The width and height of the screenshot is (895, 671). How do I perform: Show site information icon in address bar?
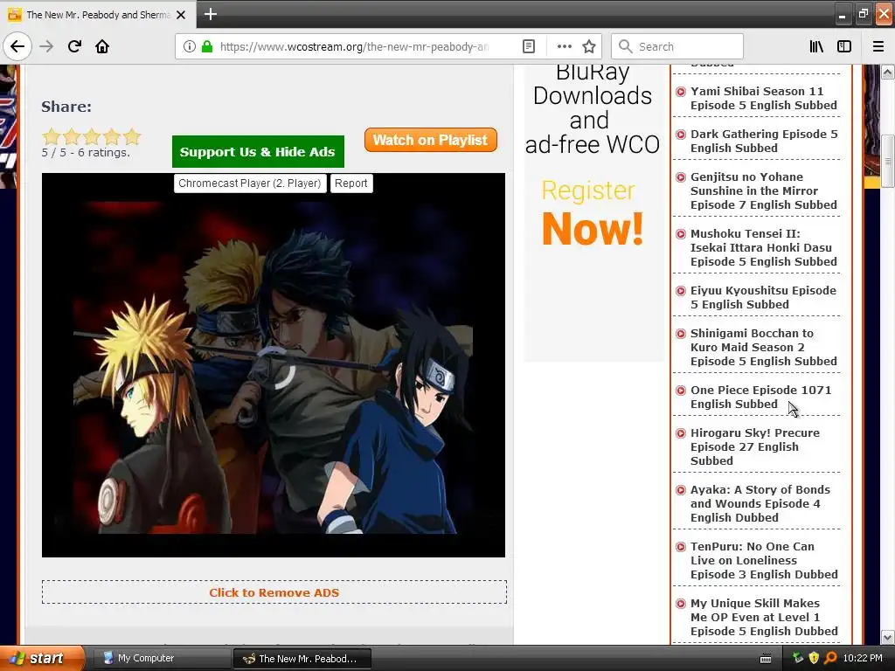click(189, 47)
